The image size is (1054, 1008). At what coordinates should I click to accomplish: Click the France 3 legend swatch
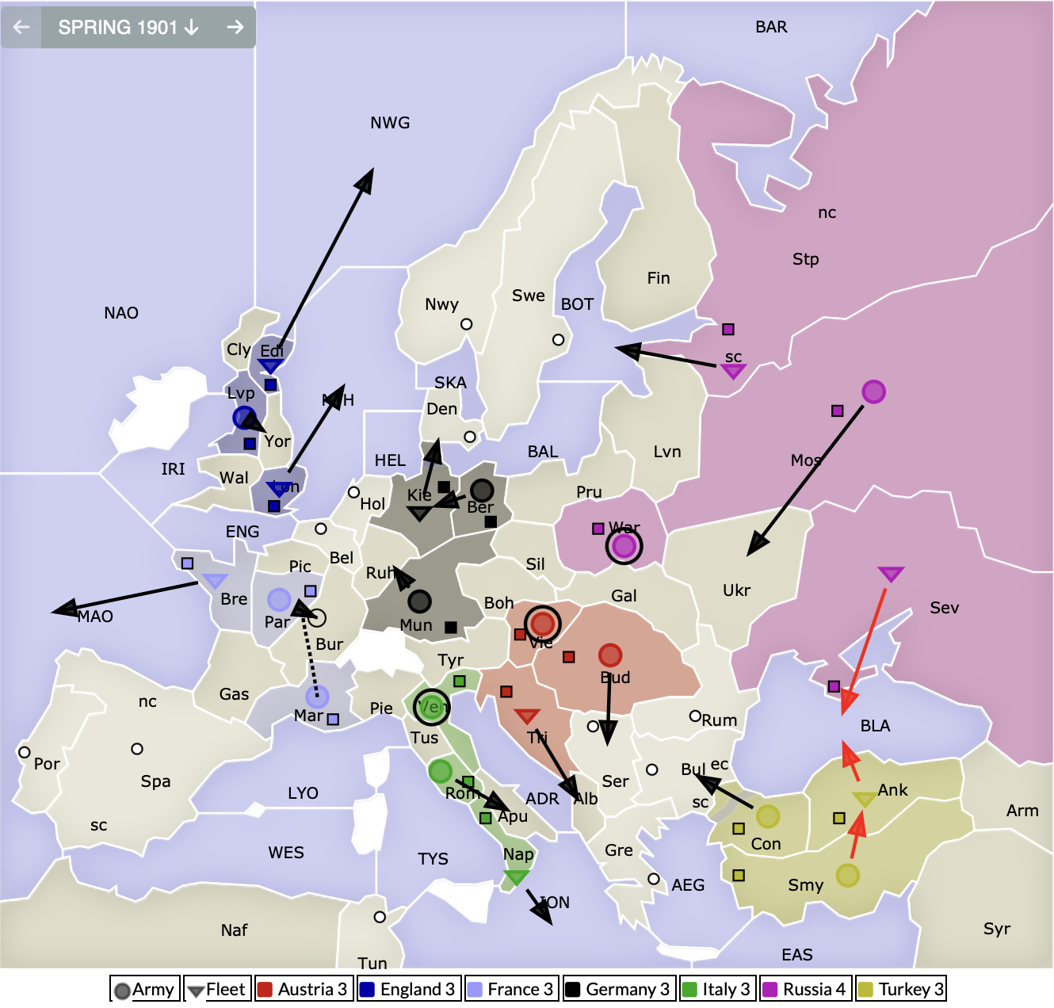pos(475,989)
